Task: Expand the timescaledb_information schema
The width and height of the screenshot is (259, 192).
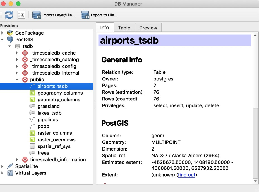Action: (x=17, y=159)
